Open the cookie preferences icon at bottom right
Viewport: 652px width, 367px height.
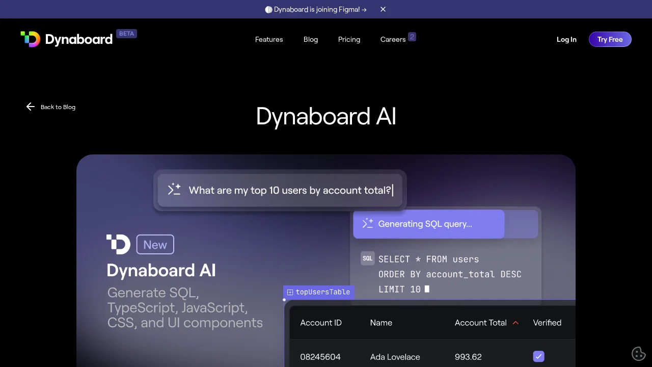[x=639, y=353]
